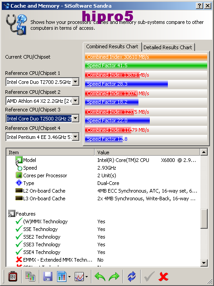
Task: Click Combined Index 13074 MB/s bar
Action: [111, 93]
